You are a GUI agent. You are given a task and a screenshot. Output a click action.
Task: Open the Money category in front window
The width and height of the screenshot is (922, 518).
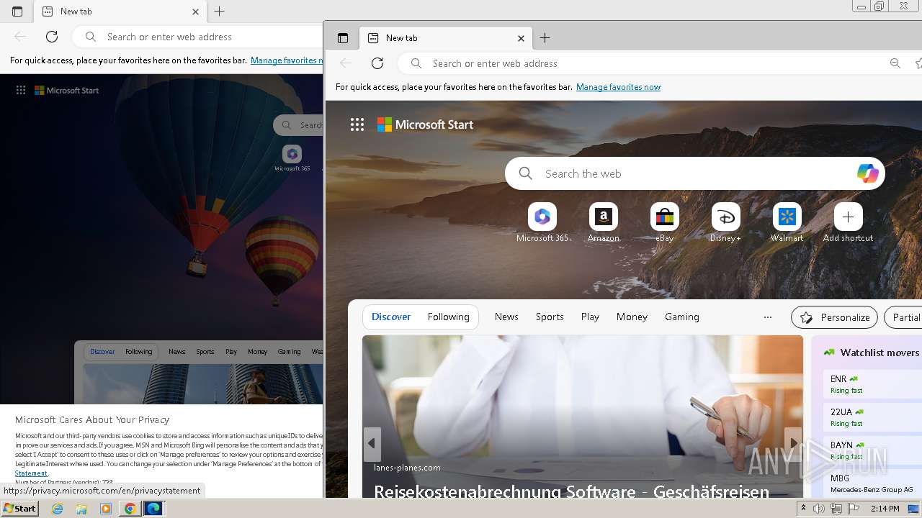[x=632, y=317]
